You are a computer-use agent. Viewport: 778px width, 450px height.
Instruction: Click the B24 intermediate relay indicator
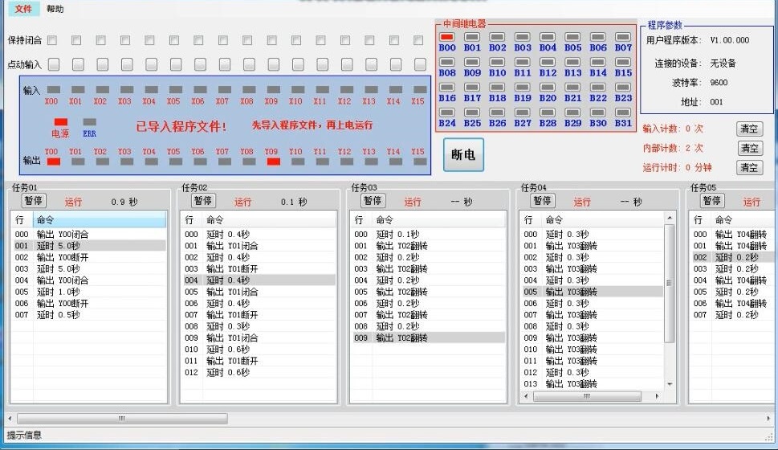(x=447, y=112)
